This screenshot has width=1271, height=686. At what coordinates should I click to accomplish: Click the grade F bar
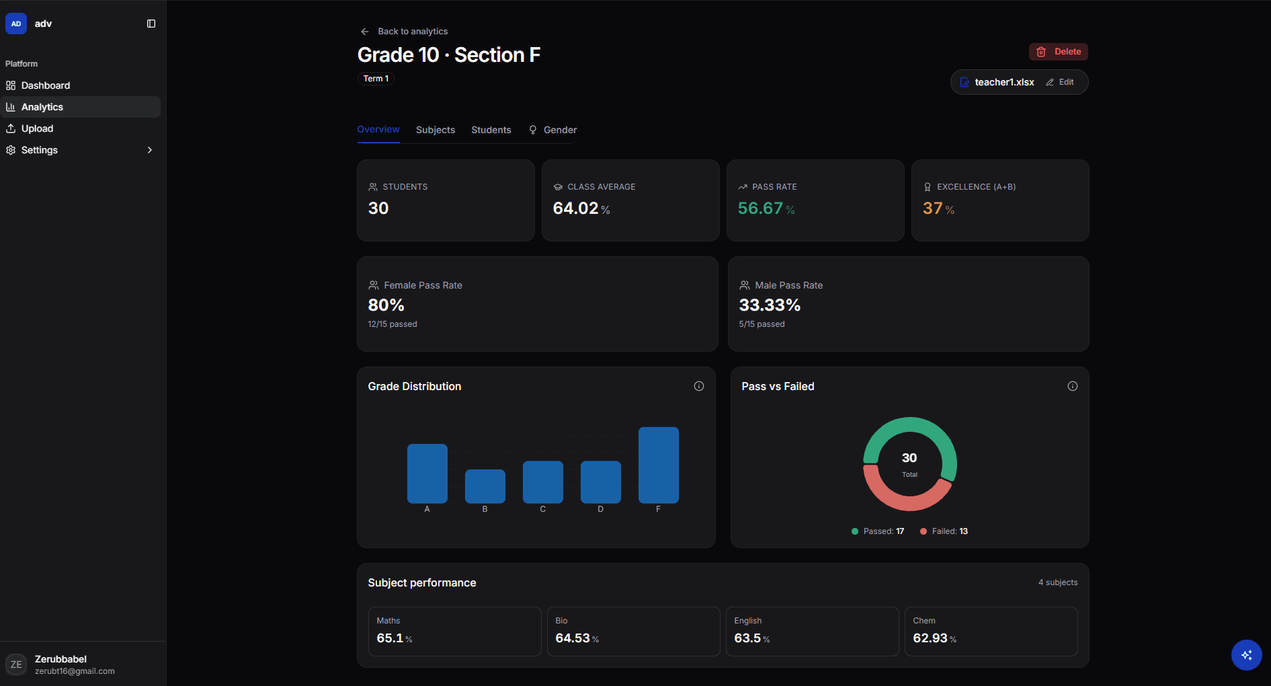click(659, 465)
